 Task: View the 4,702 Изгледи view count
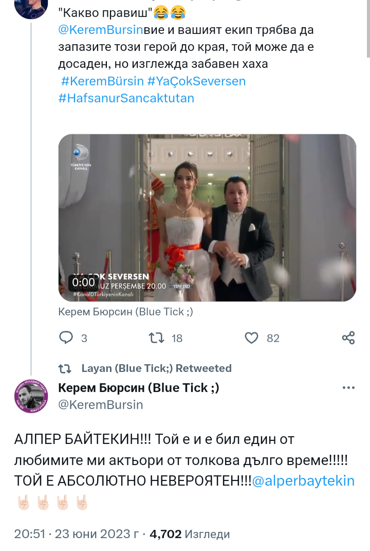(x=190, y=535)
